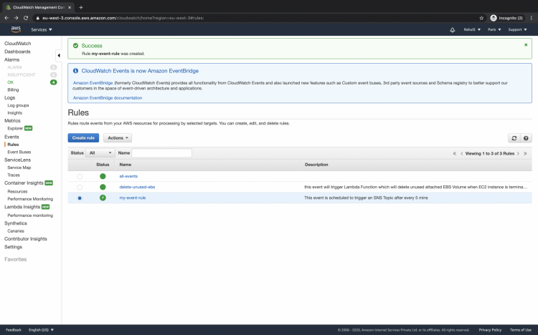Image resolution: width=538 pixels, height=335 pixels.
Task: Open the delete-unused-ebs rule link
Action: click(x=137, y=187)
